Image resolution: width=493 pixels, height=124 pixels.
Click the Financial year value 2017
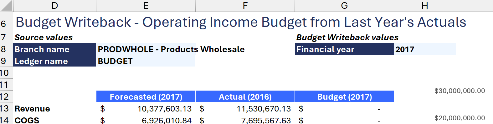click(x=425, y=49)
